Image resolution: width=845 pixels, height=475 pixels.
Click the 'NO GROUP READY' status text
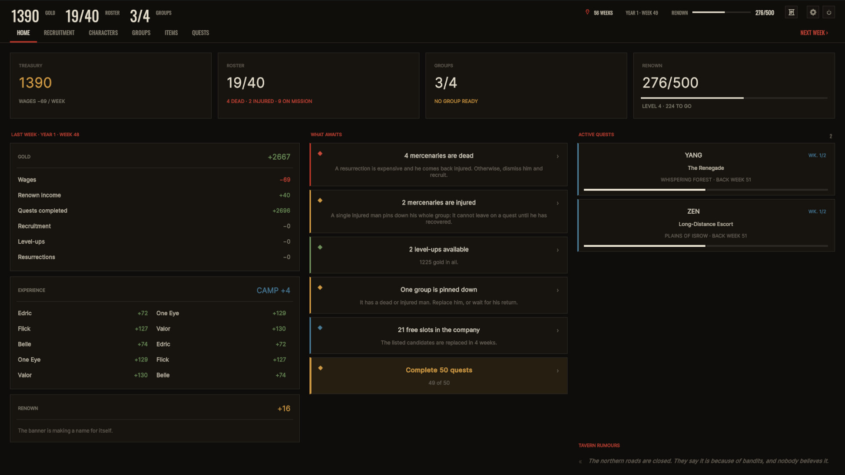[x=456, y=101]
